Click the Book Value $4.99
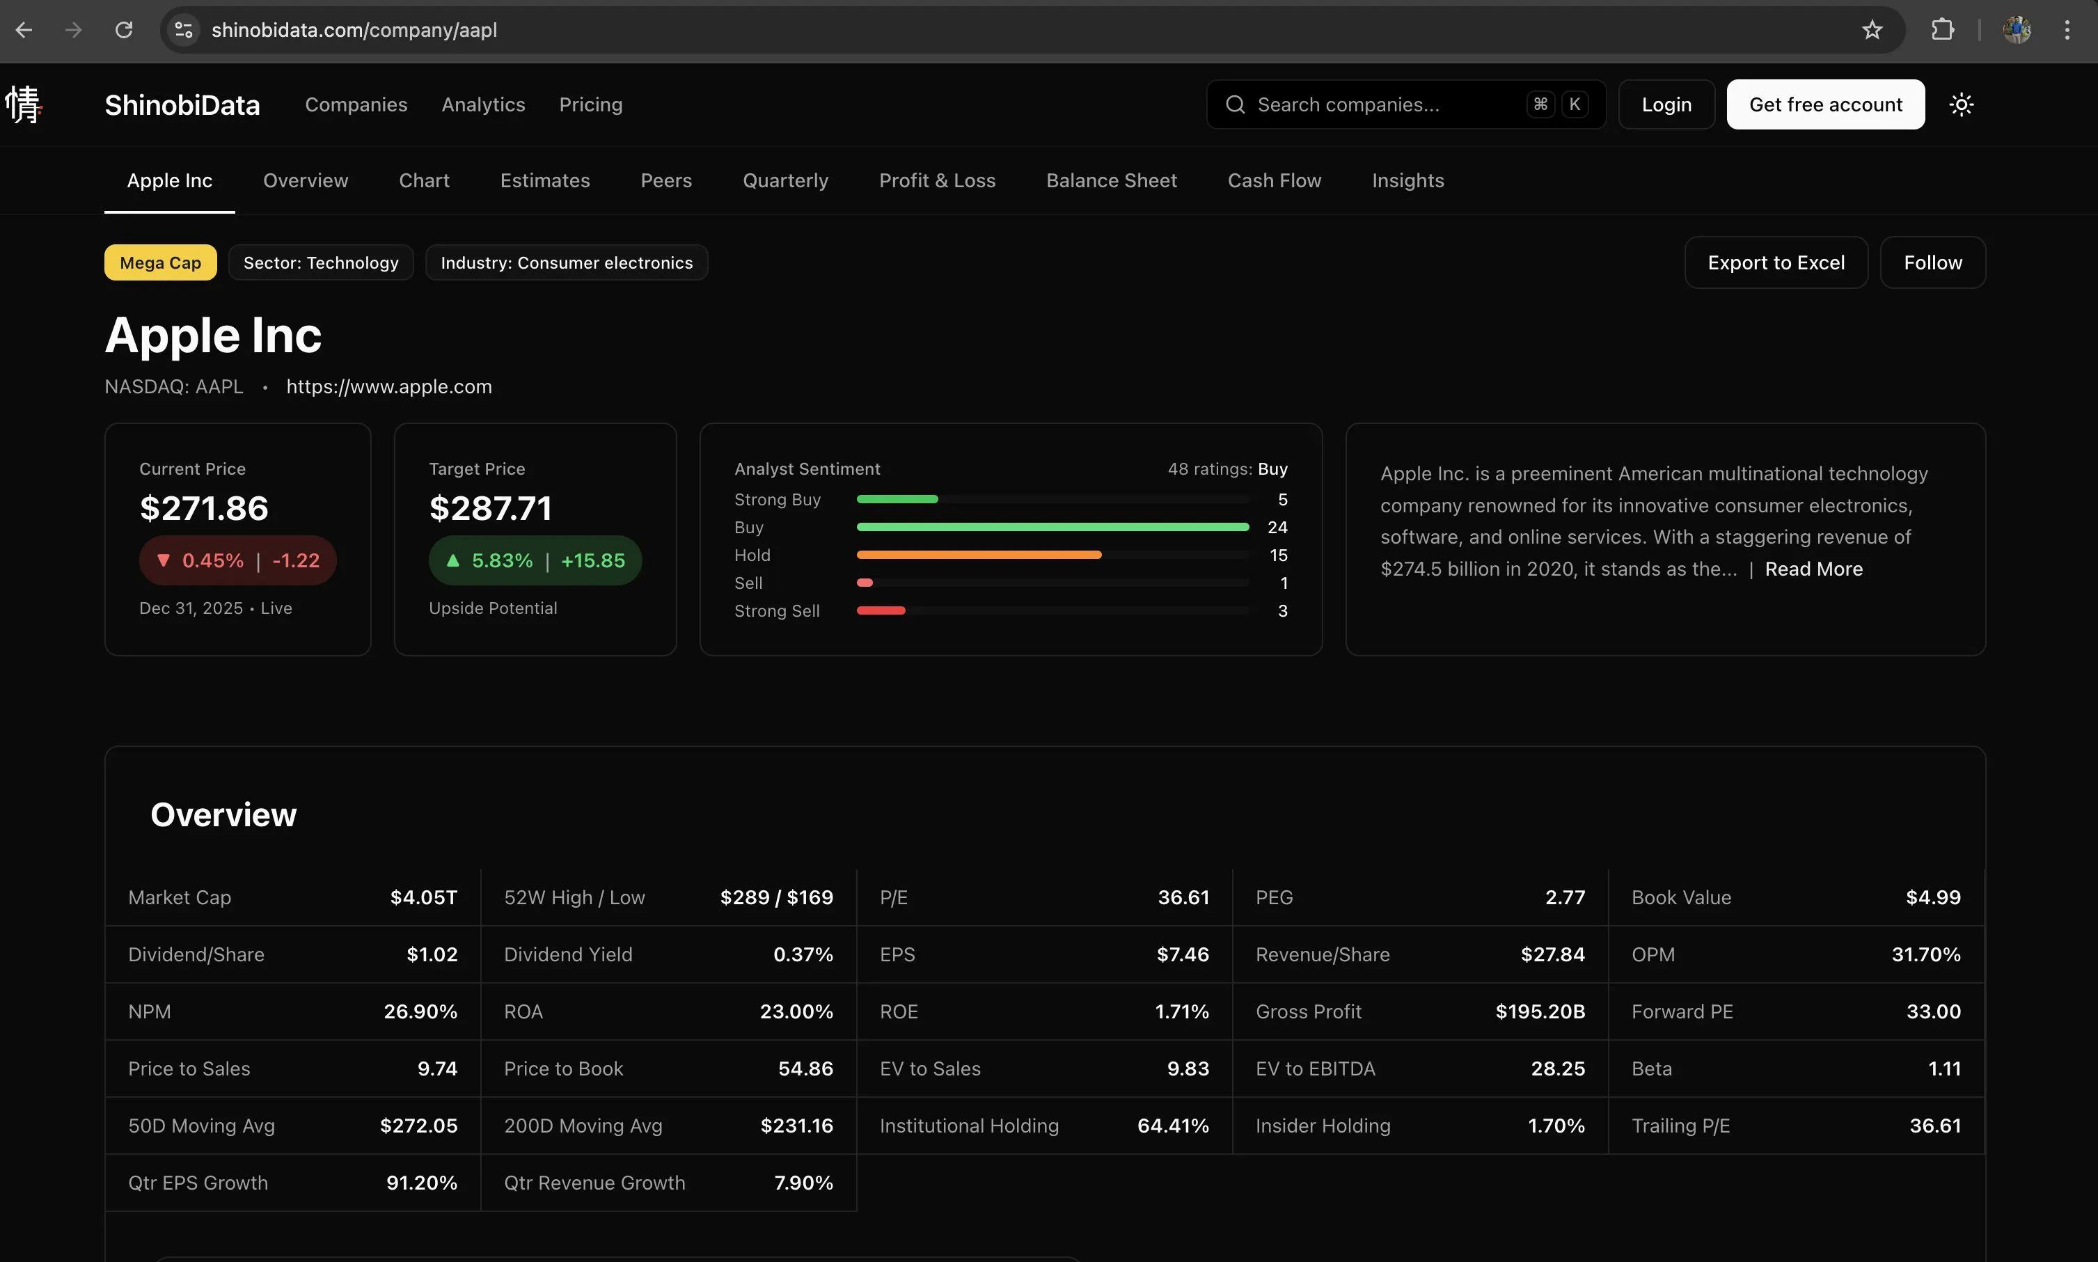Image resolution: width=2098 pixels, height=1262 pixels. click(x=1933, y=897)
